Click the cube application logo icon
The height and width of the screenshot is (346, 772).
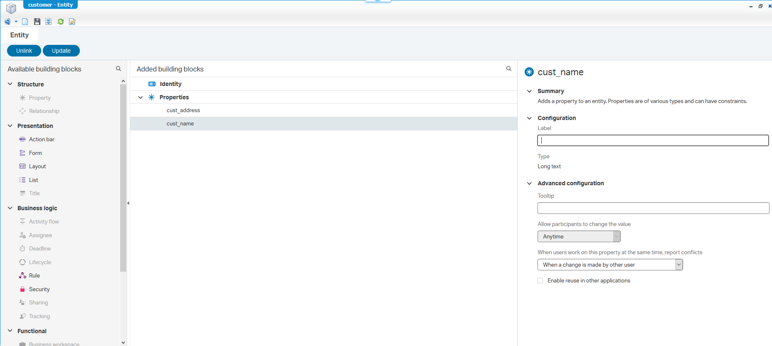point(11,7)
